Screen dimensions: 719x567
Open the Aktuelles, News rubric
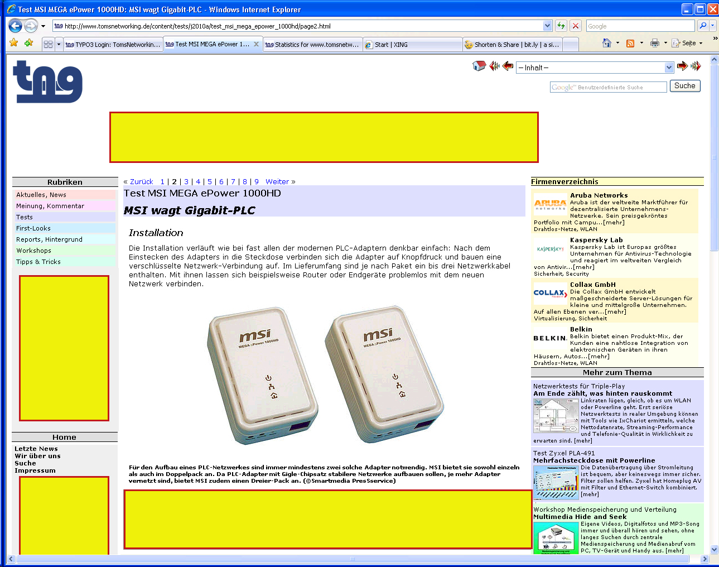(65, 195)
